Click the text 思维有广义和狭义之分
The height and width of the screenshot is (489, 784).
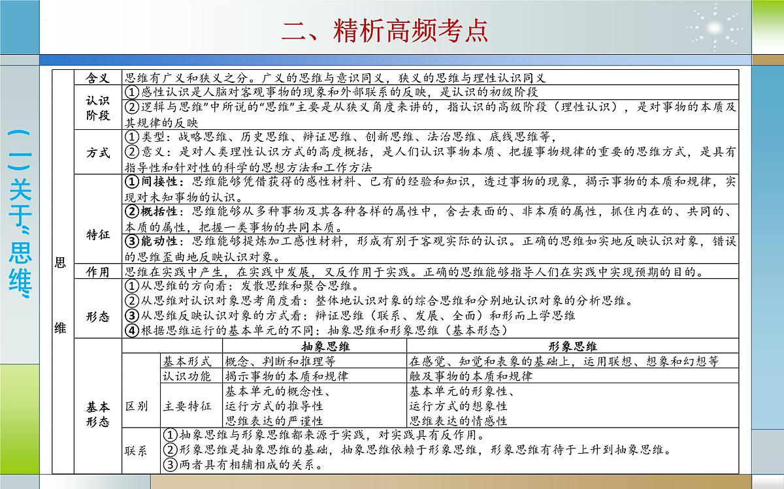pos(186,78)
